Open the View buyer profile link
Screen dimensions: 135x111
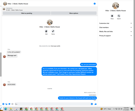coord(55,46)
